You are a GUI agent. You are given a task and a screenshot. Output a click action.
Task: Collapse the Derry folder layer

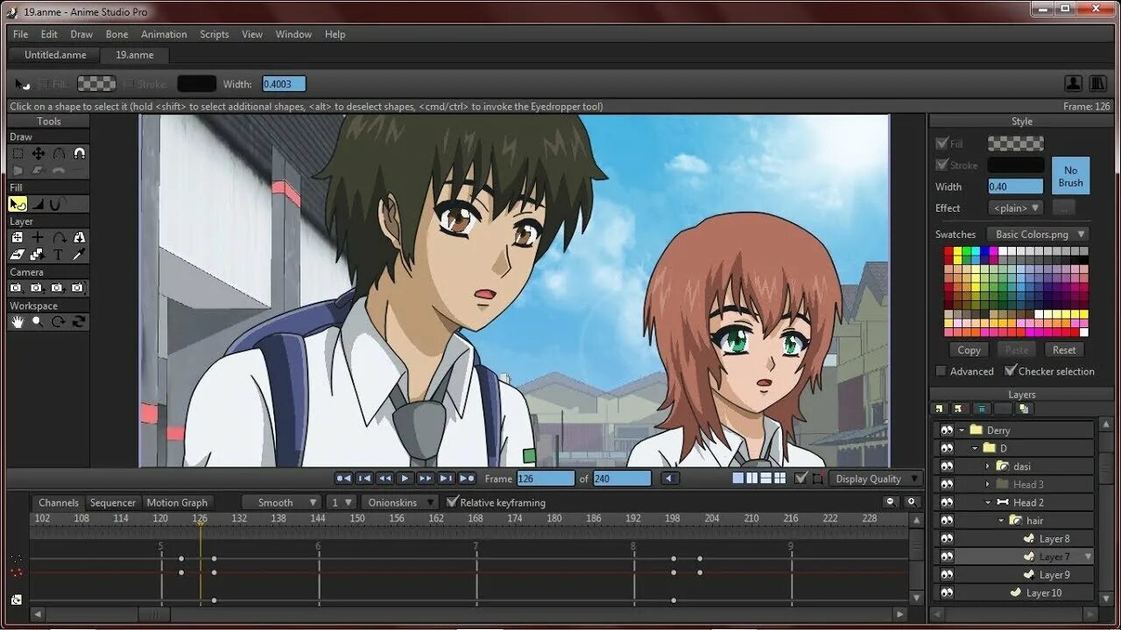tap(962, 430)
